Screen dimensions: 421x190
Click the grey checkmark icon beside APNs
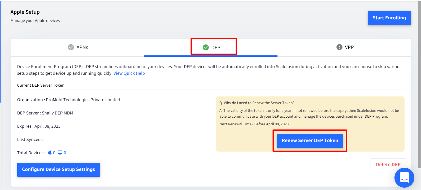(x=71, y=47)
